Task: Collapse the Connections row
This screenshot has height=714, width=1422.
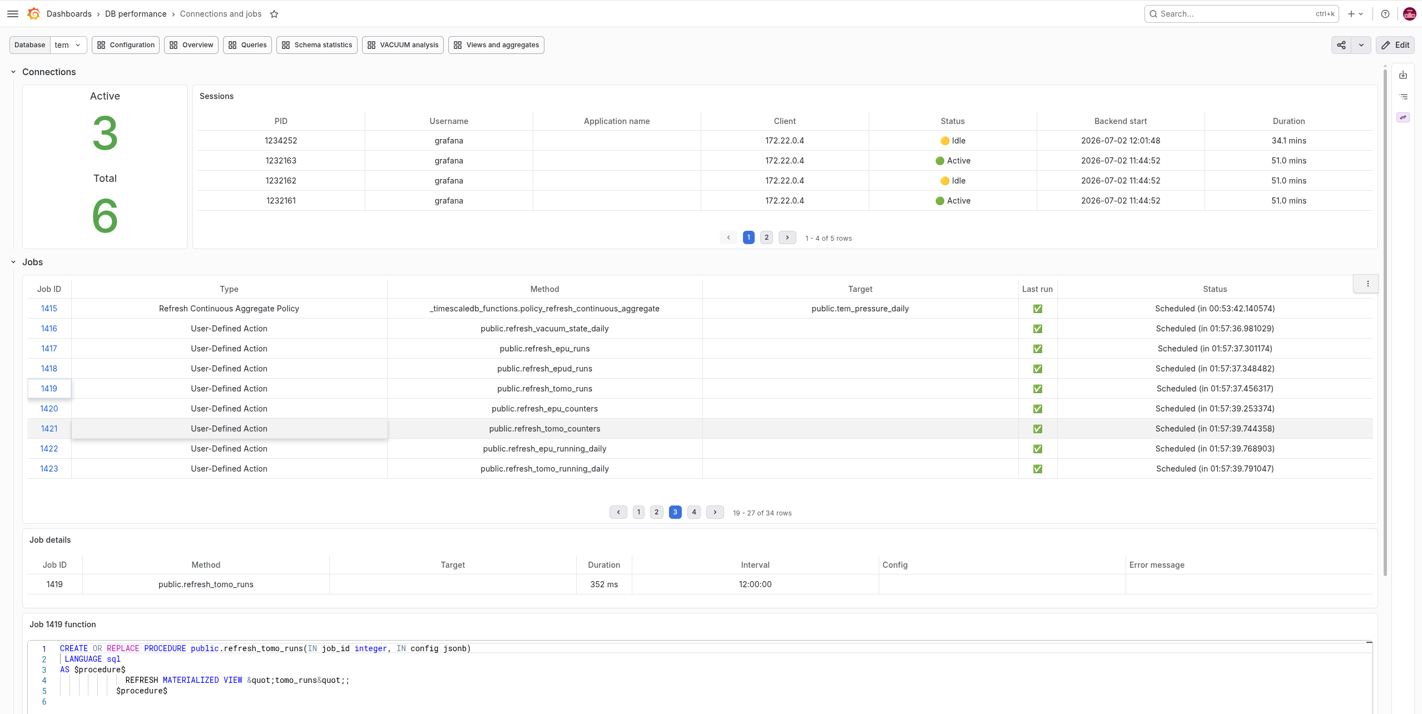Action: coord(13,72)
